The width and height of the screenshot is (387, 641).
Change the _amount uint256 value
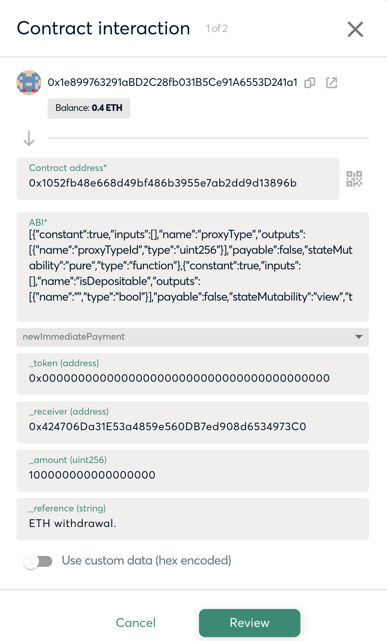(193, 475)
